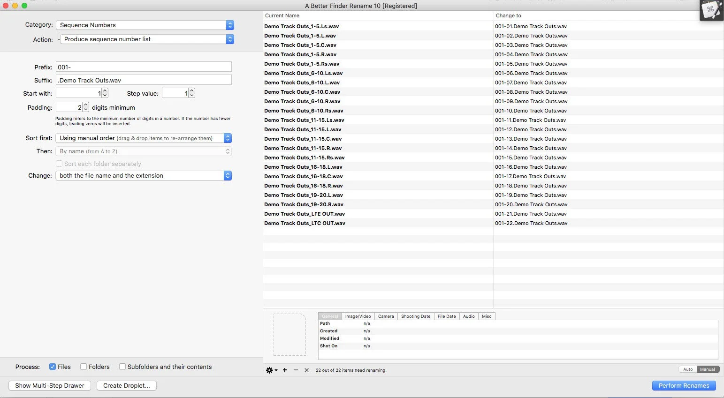724x398 pixels.
Task: Remove selected item with the minus icon
Action: (x=296, y=370)
